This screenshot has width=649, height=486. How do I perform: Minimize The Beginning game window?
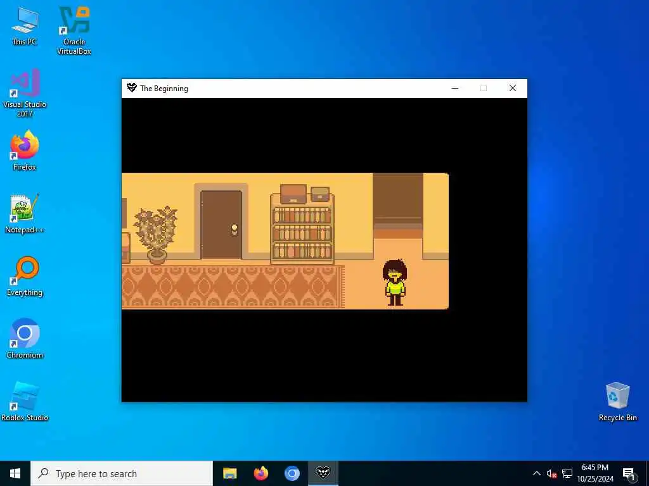click(455, 88)
